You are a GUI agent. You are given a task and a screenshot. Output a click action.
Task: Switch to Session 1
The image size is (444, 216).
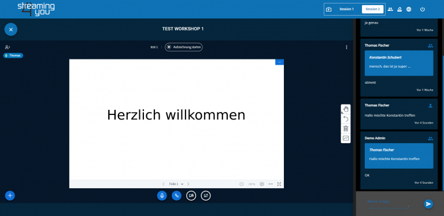(x=347, y=9)
